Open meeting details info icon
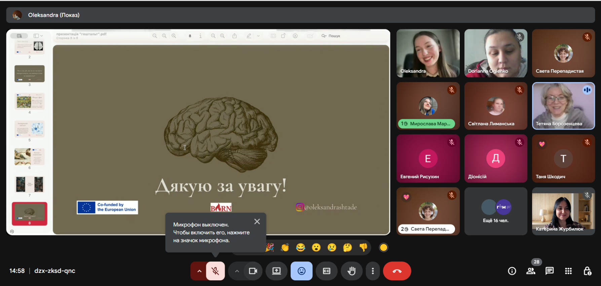601x286 pixels. point(512,271)
